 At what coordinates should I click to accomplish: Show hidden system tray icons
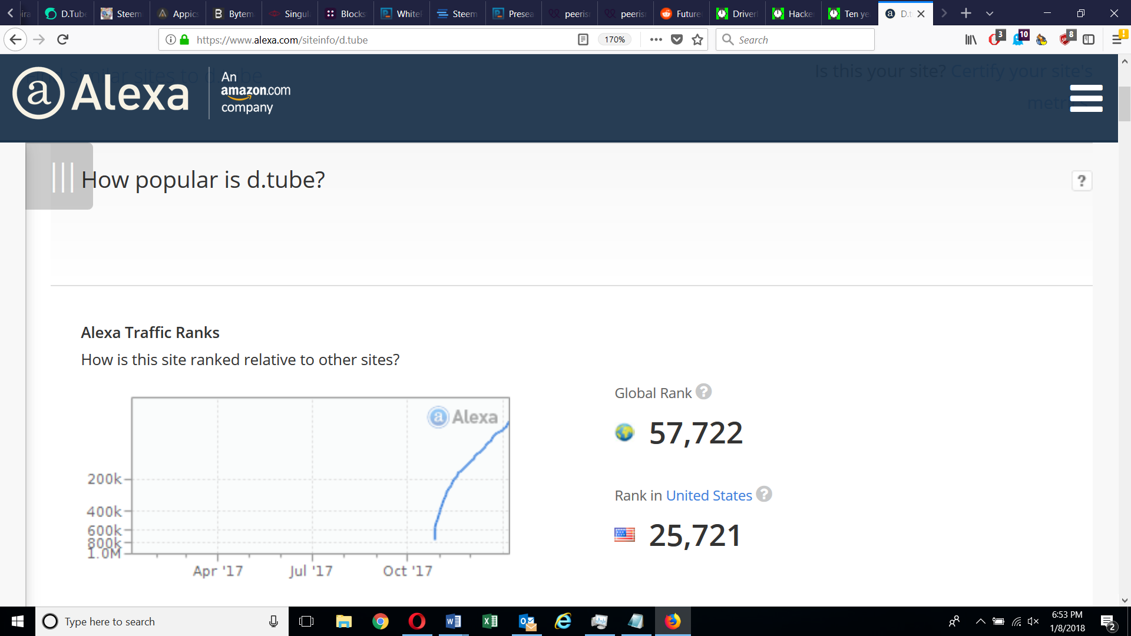click(x=980, y=621)
